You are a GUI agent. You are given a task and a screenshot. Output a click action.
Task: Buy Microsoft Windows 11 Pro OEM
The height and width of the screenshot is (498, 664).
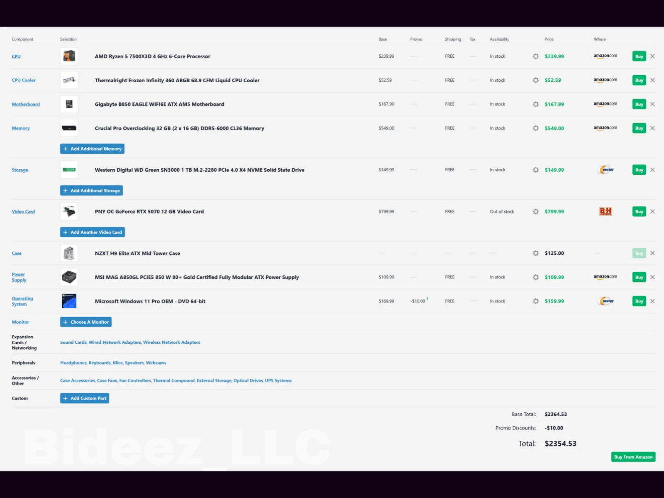(x=639, y=301)
